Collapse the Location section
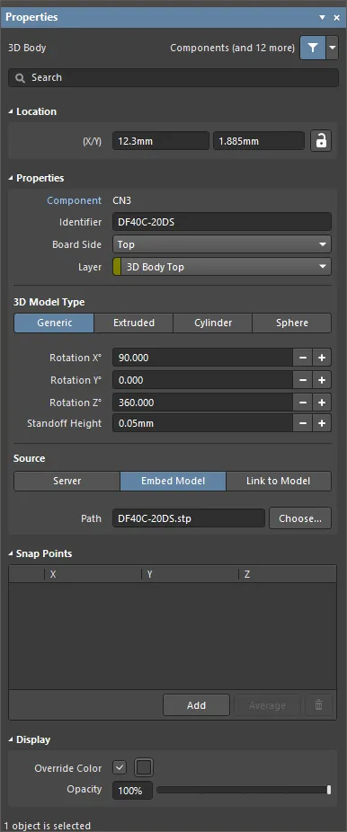The image size is (347, 832). (x=12, y=112)
